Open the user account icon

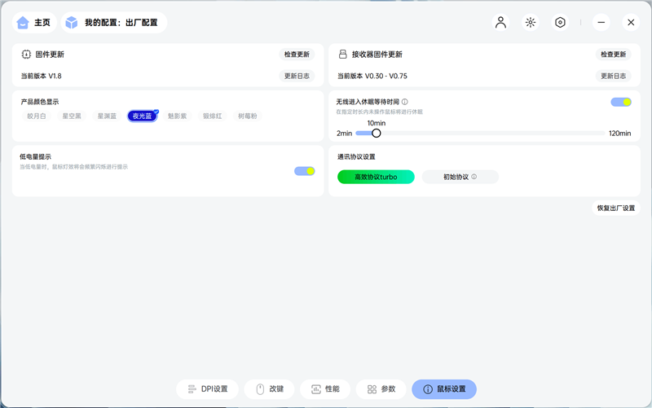click(500, 23)
